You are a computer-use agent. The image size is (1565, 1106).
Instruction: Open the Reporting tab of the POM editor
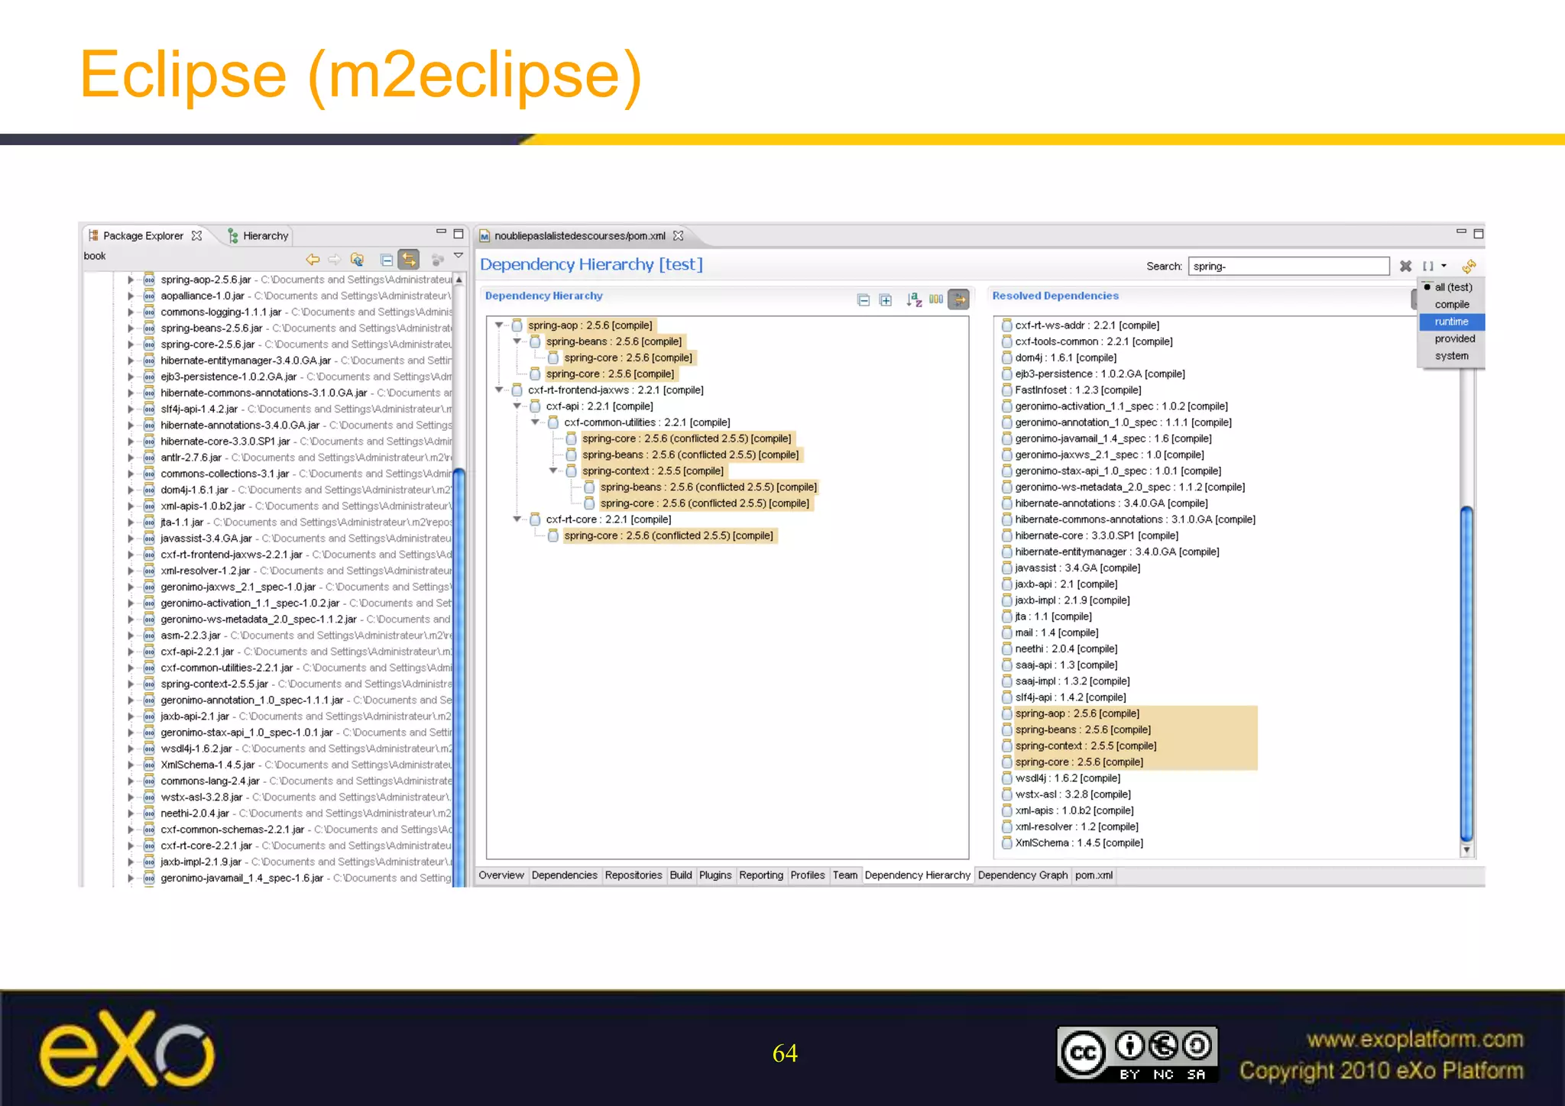point(761,875)
